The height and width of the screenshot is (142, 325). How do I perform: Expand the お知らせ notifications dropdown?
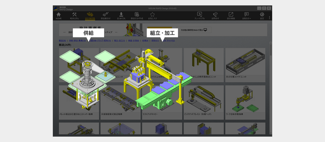point(247,16)
